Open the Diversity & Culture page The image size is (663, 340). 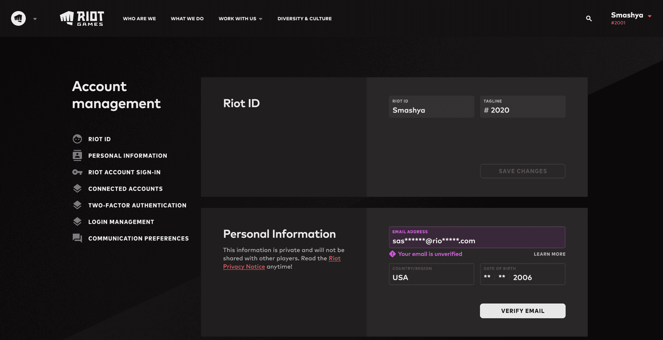tap(304, 19)
